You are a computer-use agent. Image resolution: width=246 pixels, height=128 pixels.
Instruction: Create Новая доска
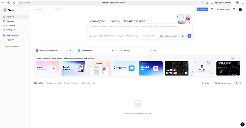point(96,51)
